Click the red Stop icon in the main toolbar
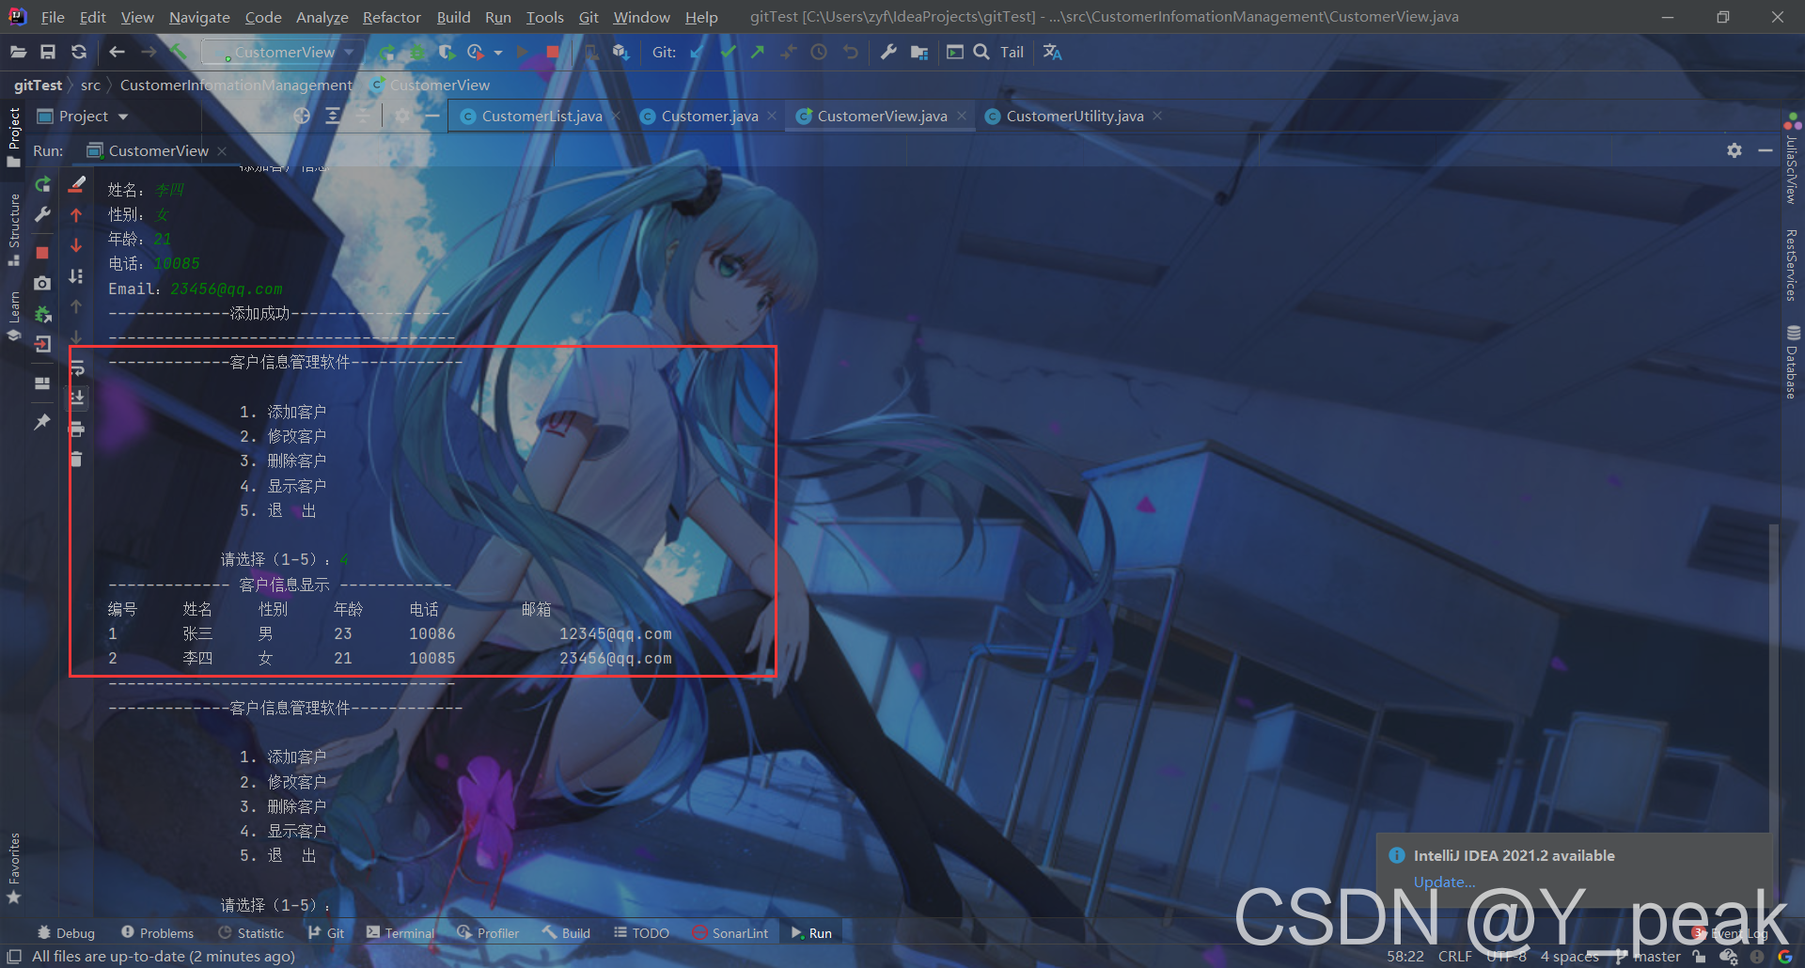Viewport: 1805px width, 968px height. tap(553, 52)
